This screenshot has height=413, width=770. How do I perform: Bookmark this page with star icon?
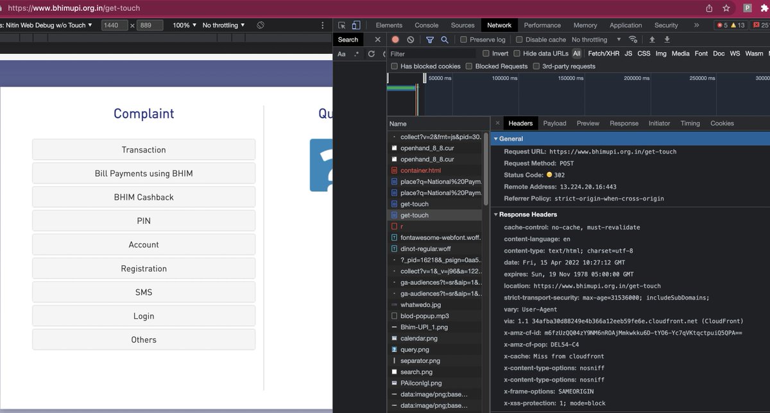pyautogui.click(x=726, y=8)
